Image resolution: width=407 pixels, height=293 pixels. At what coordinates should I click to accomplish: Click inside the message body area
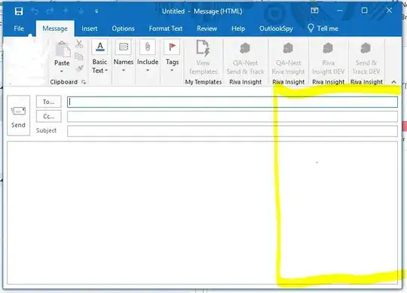click(202, 212)
